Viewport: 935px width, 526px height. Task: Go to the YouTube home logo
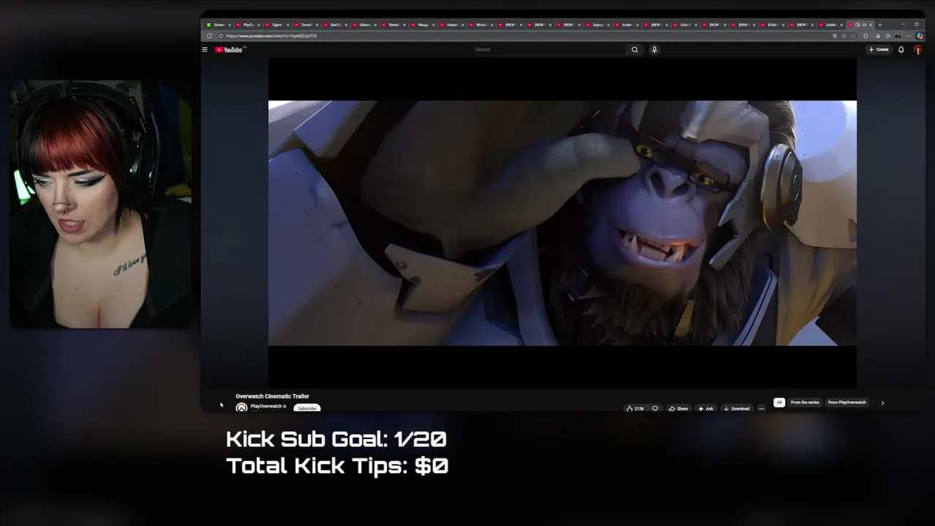(229, 50)
